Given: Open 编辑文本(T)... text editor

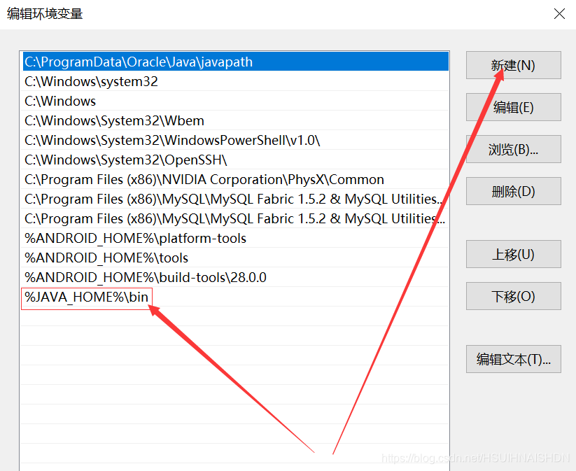Looking at the screenshot, I should (513, 359).
